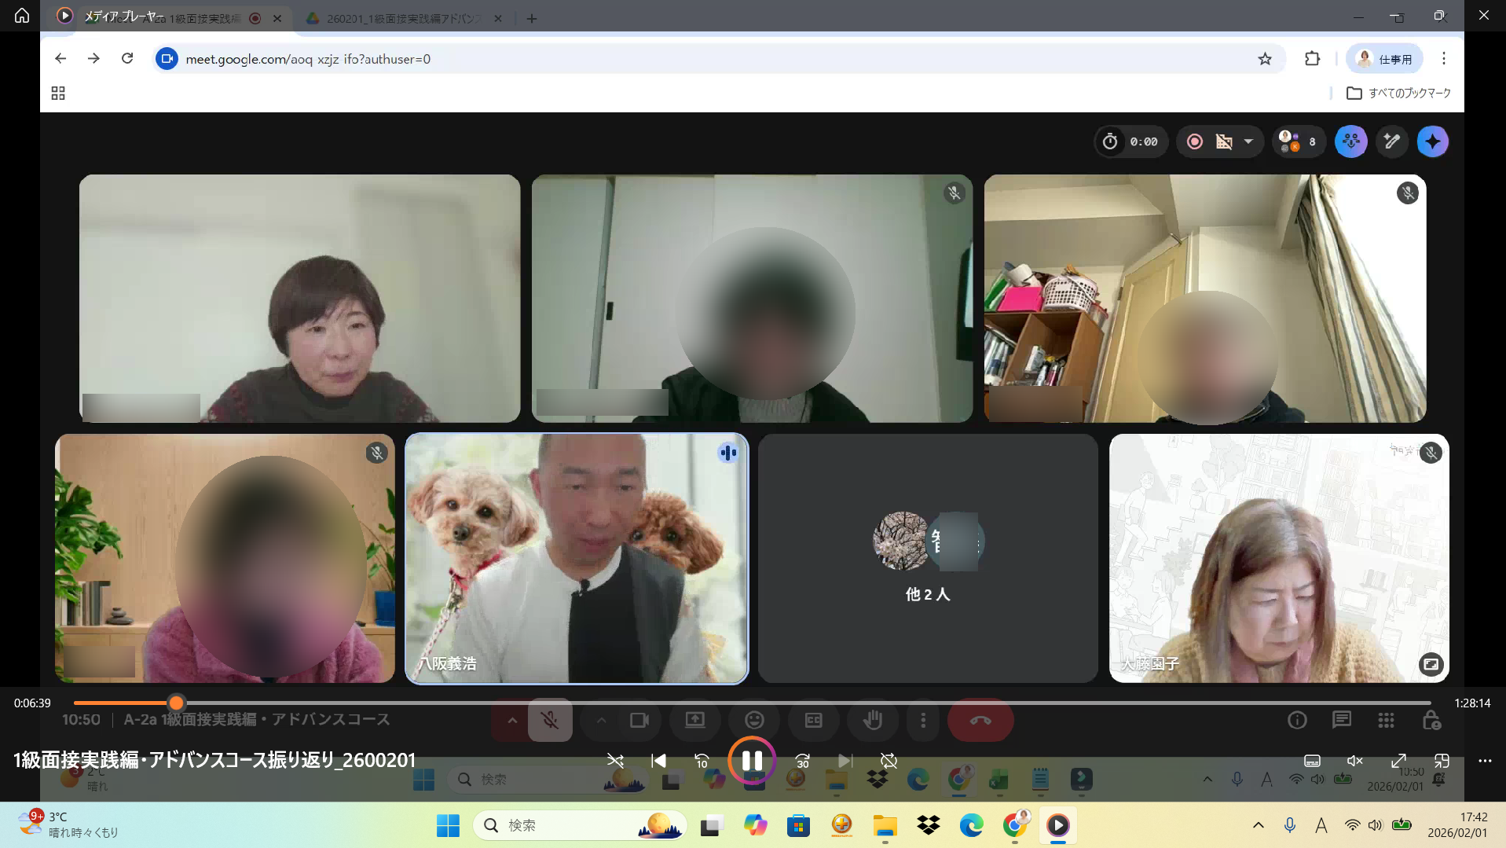Show hidden system tray icons
Viewport: 1506px width, 848px height.
tap(1258, 825)
